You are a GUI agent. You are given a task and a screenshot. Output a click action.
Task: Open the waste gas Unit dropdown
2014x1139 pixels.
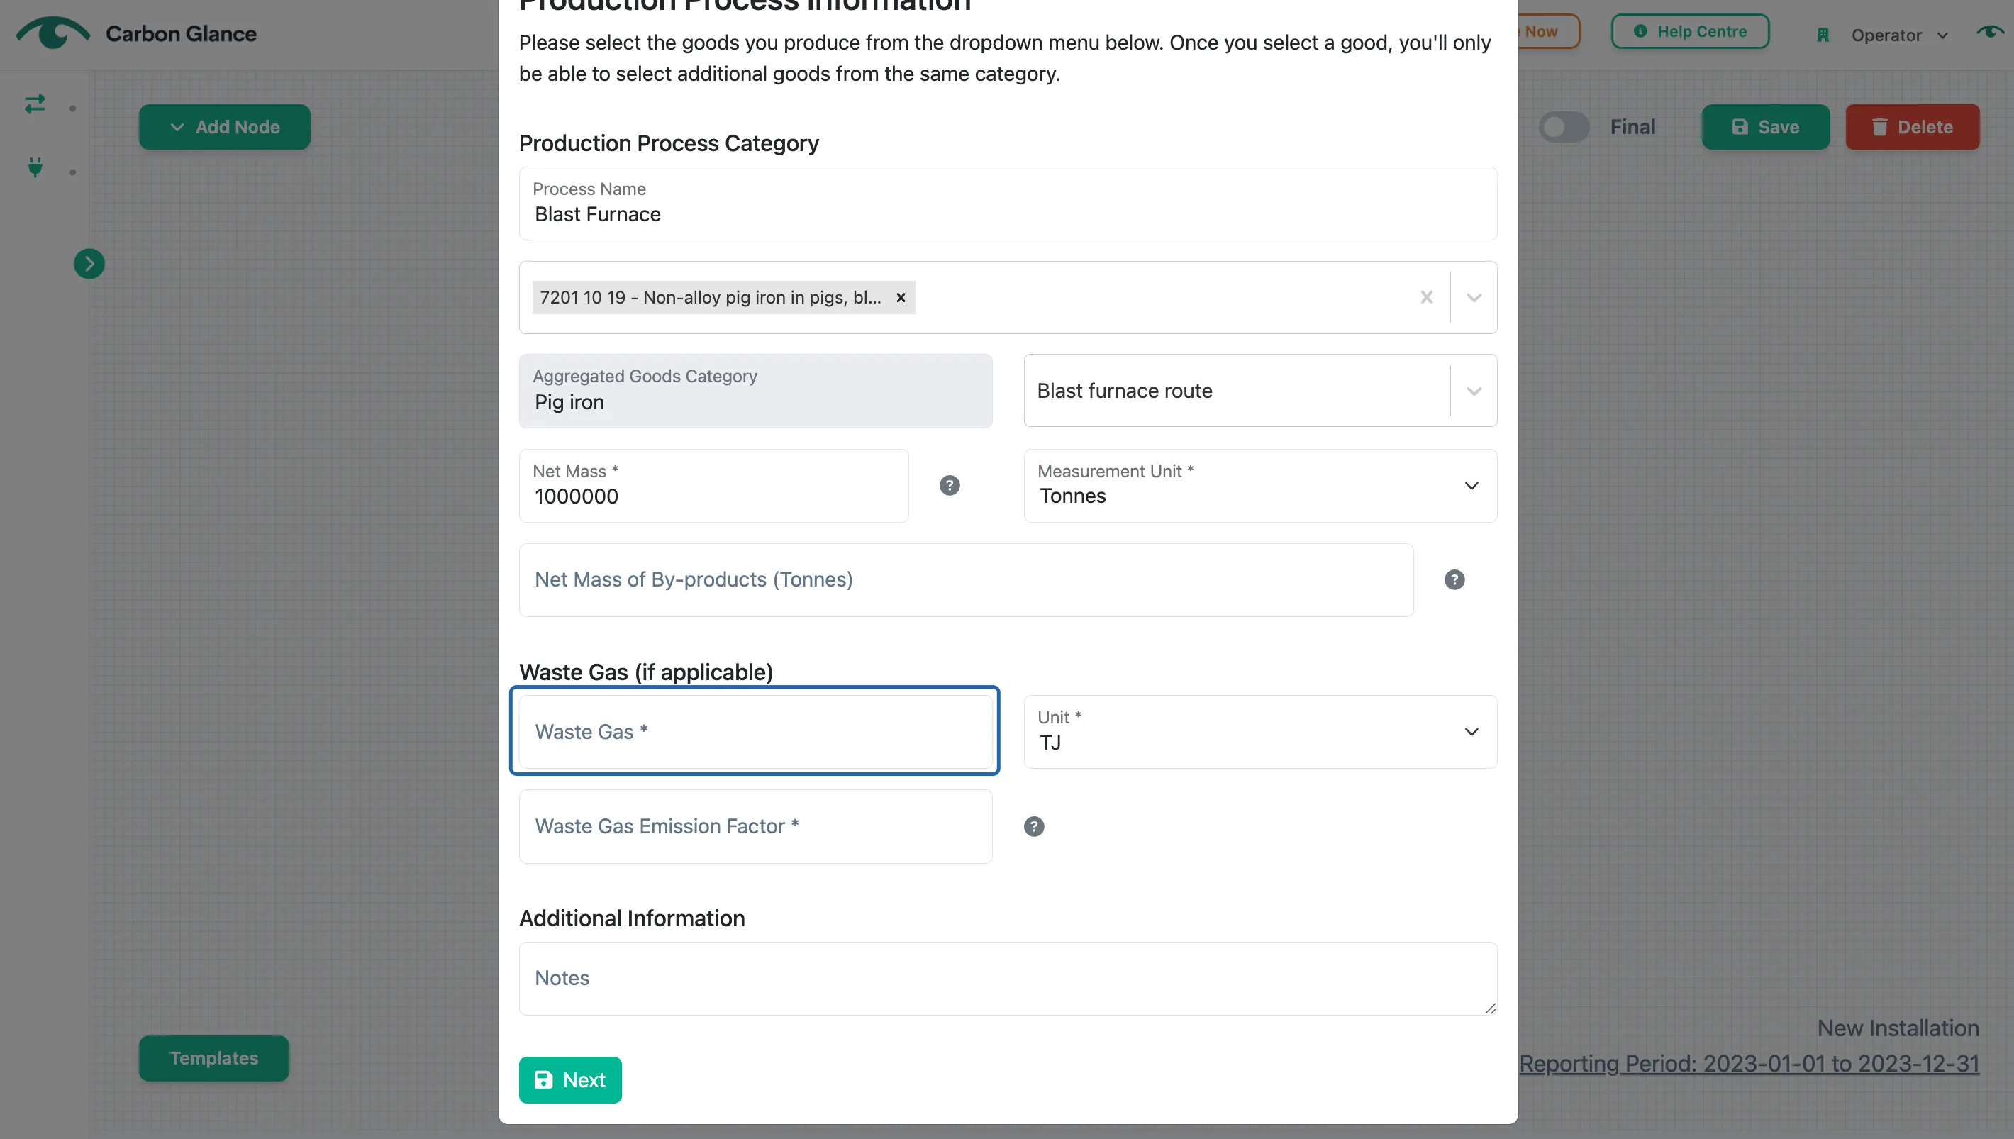(1260, 731)
